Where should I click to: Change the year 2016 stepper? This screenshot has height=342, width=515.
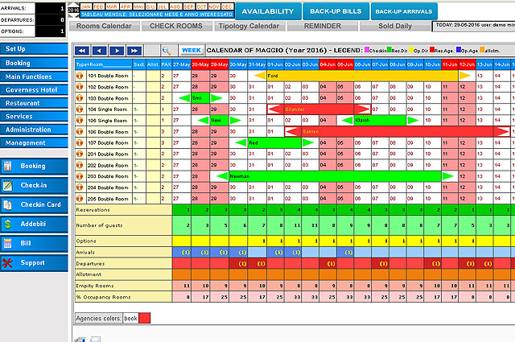point(73,10)
